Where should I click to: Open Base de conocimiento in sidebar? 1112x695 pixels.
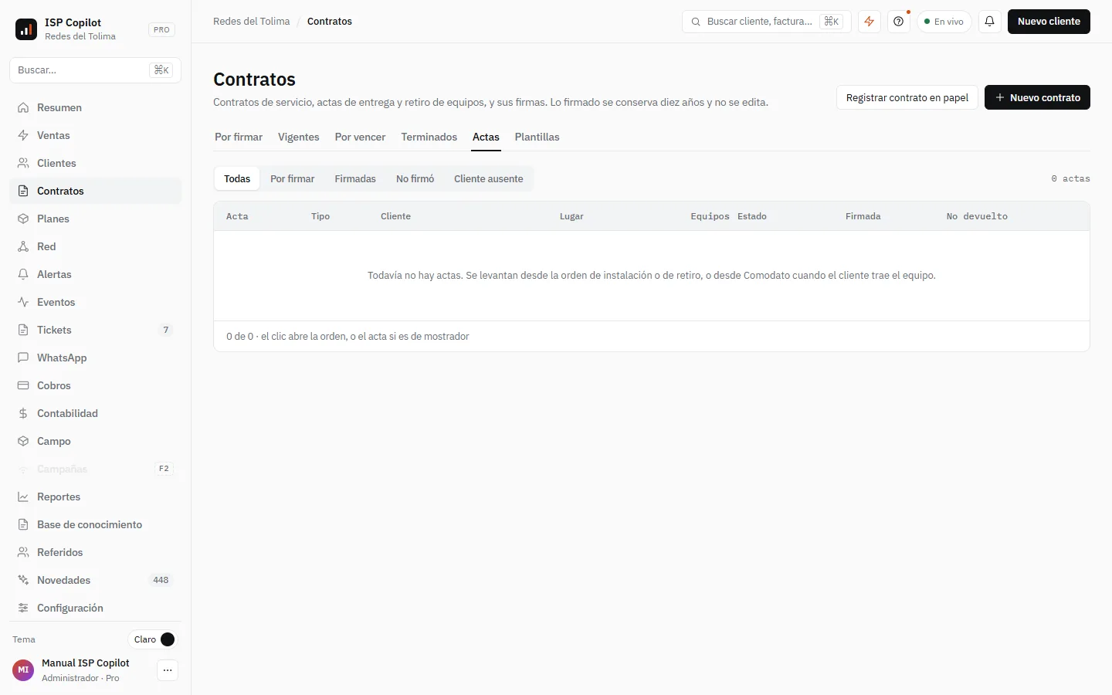point(95,525)
